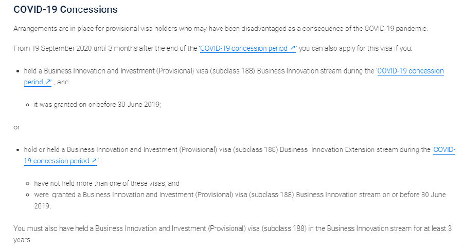Screen dimensions: 463x249
Task: Click the solid bullet marker beside 'hold or held'
Action: 18,150
